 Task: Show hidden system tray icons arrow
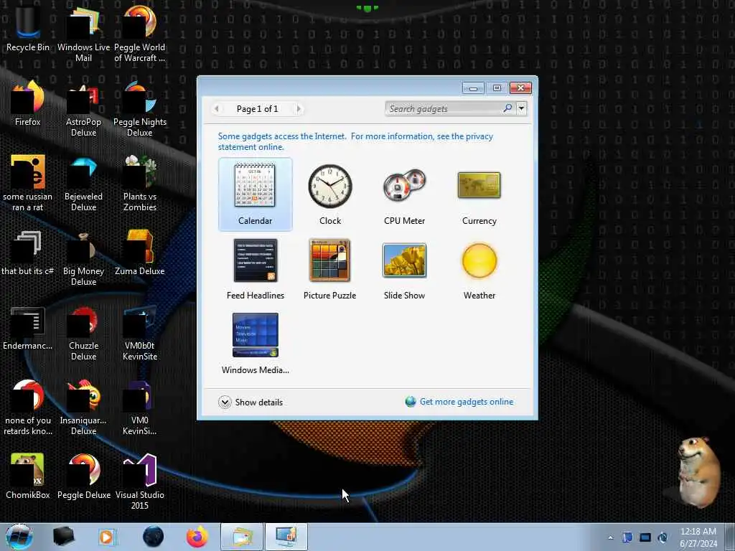click(610, 537)
